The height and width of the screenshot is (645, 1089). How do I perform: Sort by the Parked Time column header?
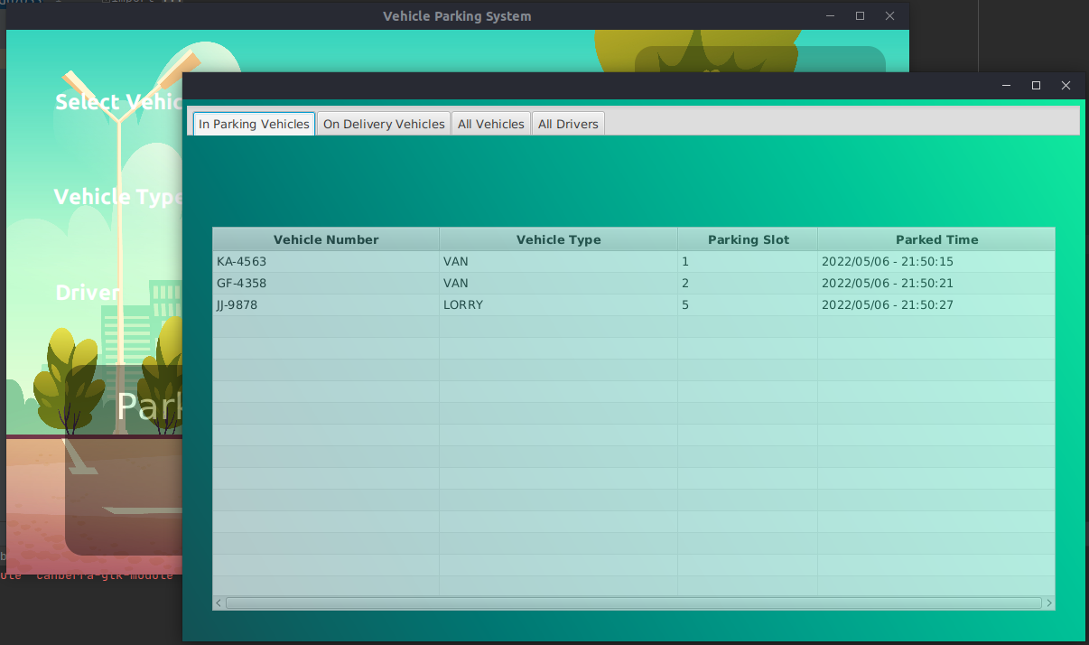coord(936,239)
